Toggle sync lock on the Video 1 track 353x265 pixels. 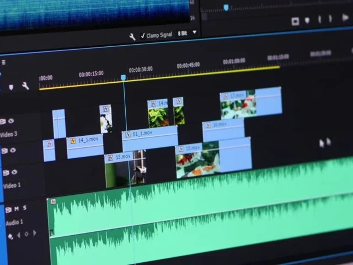(6, 173)
